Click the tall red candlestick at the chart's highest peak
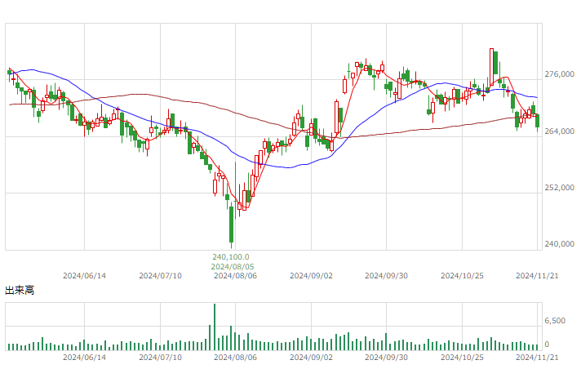 click(492, 67)
